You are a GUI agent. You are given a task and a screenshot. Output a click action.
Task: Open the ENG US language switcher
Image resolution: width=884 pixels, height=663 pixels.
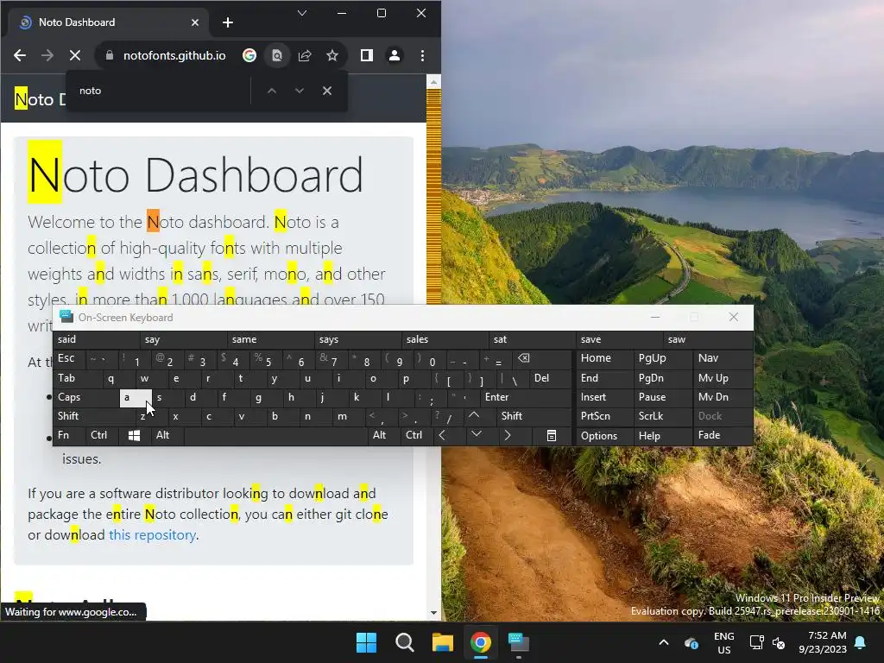724,642
